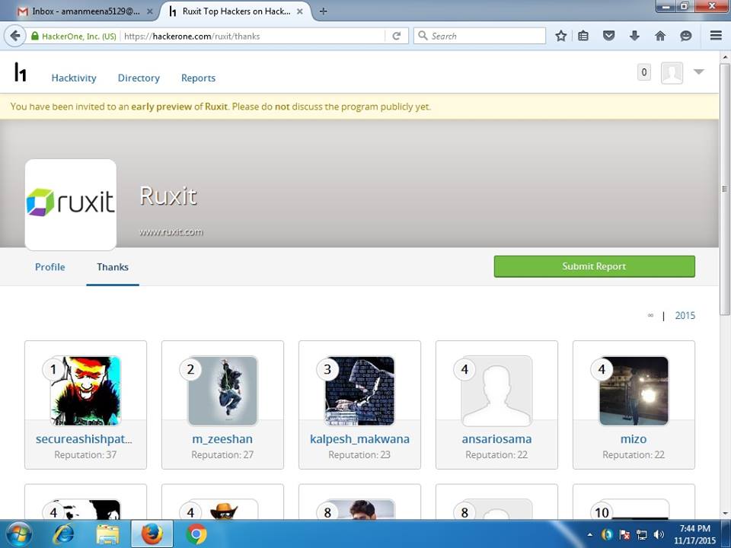Click the page vertical scrollbar thumb
This screenshot has height=548, width=731.
coord(724,189)
